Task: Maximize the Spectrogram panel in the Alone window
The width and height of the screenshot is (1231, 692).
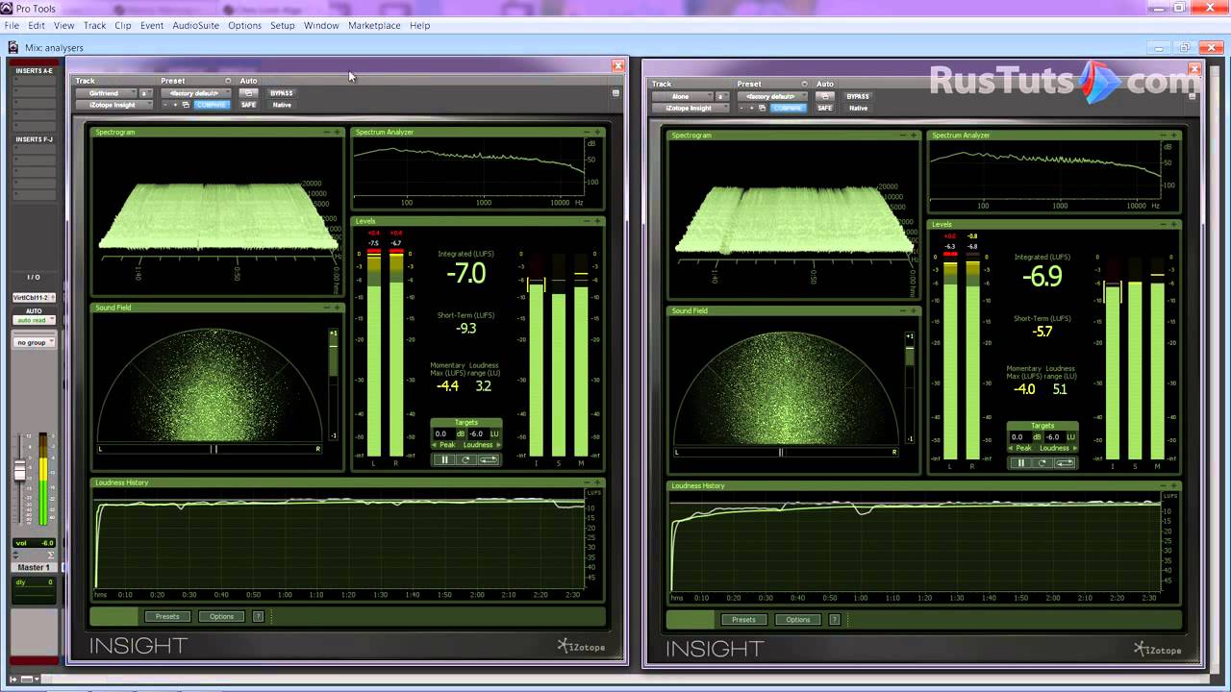Action: [x=915, y=136]
